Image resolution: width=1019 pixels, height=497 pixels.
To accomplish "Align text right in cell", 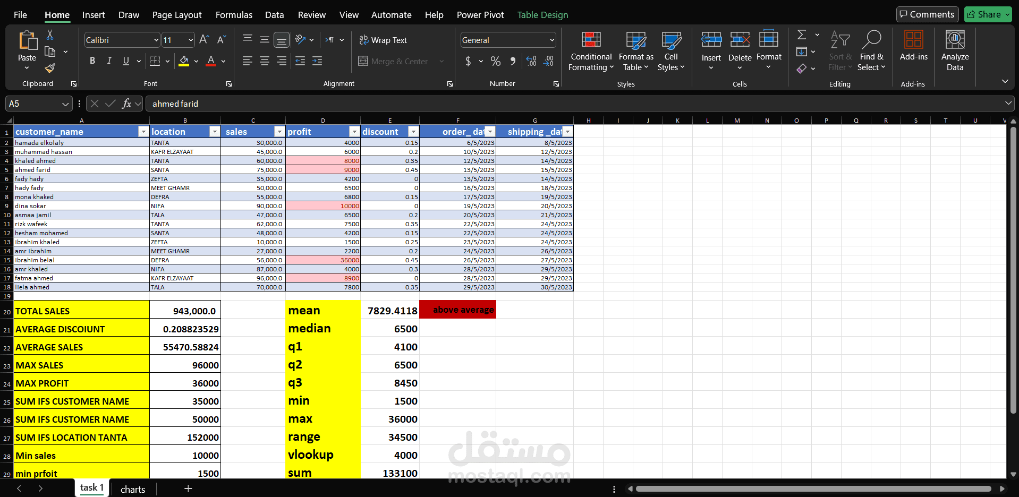I will pos(282,61).
